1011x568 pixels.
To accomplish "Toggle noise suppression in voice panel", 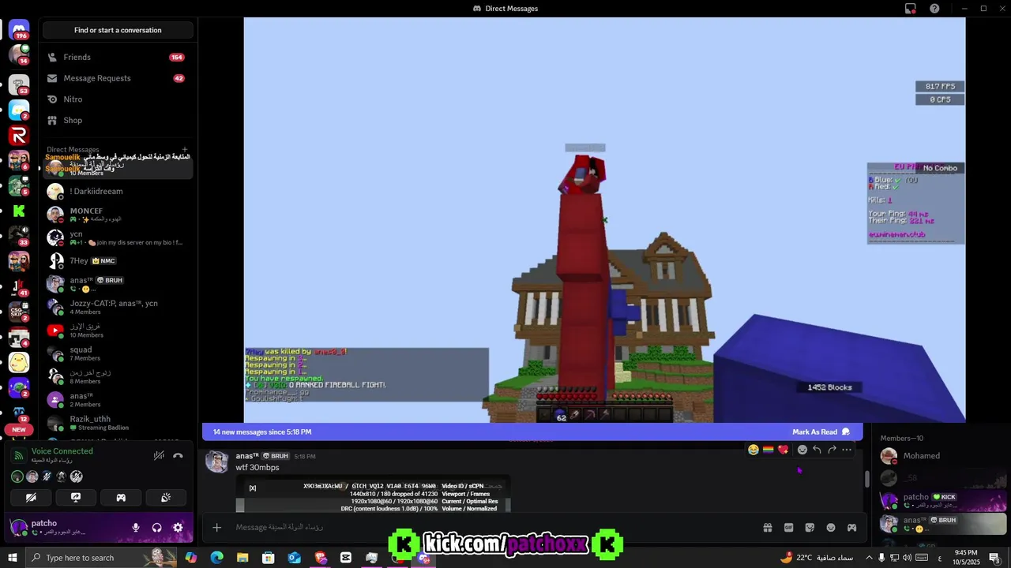I will 159,455.
